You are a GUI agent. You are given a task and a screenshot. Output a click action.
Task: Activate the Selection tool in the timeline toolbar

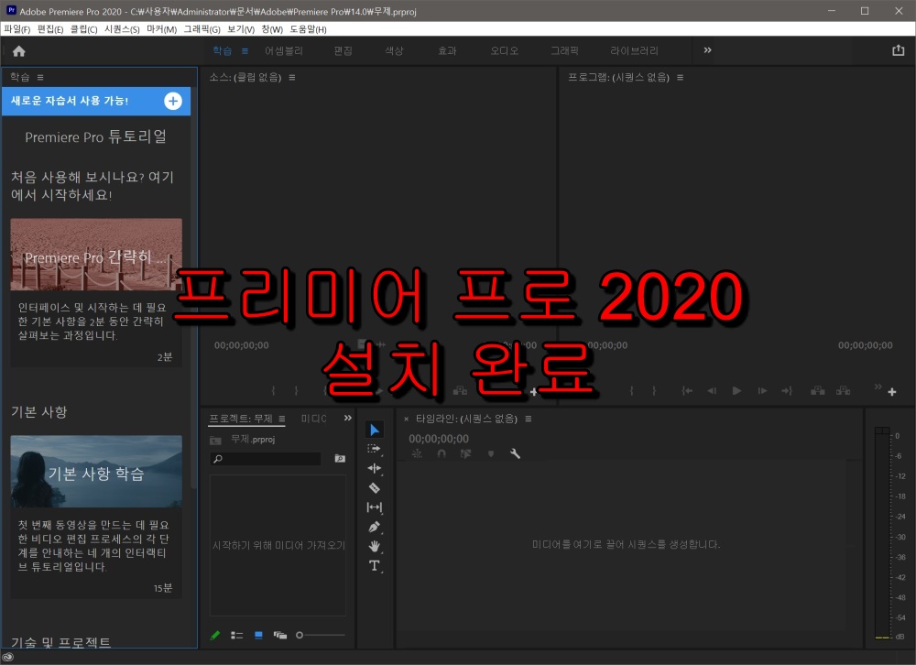click(374, 430)
